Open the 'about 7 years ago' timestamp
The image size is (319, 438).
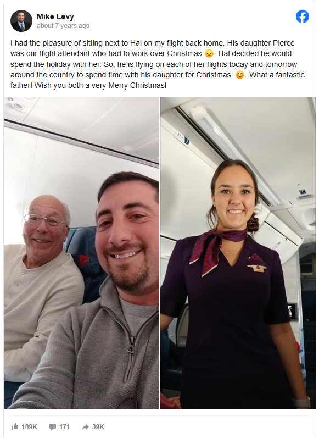pos(63,26)
